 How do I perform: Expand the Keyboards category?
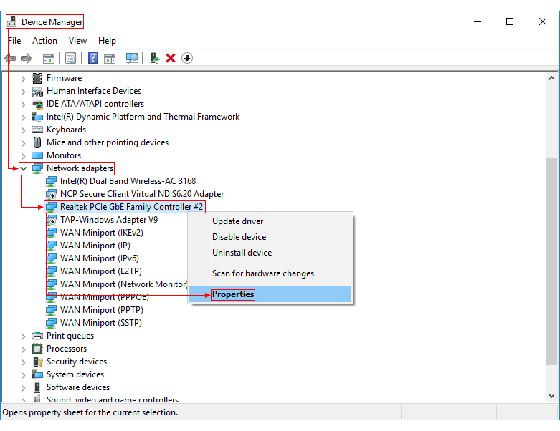(x=24, y=130)
